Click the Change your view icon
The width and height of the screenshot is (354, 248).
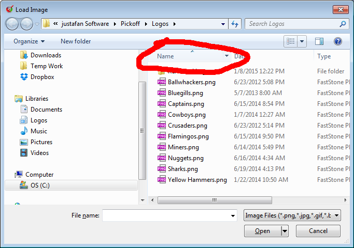click(291, 41)
